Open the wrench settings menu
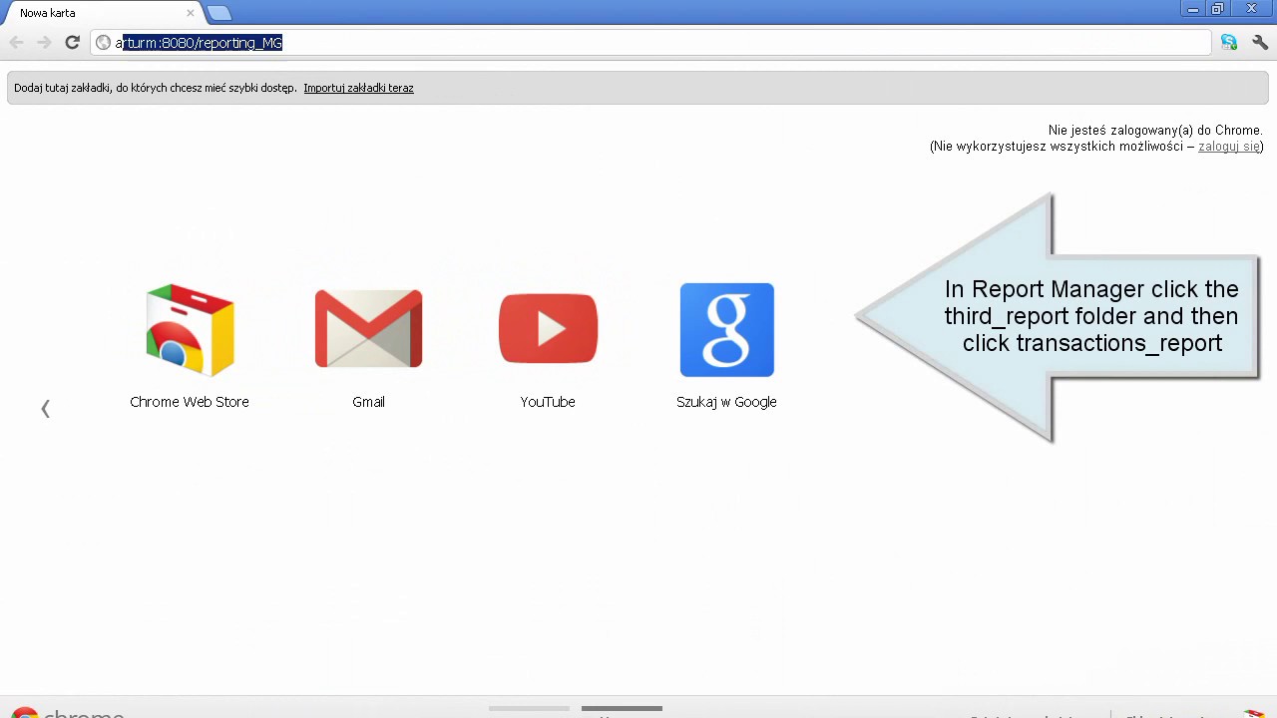The width and height of the screenshot is (1277, 718). point(1260,42)
